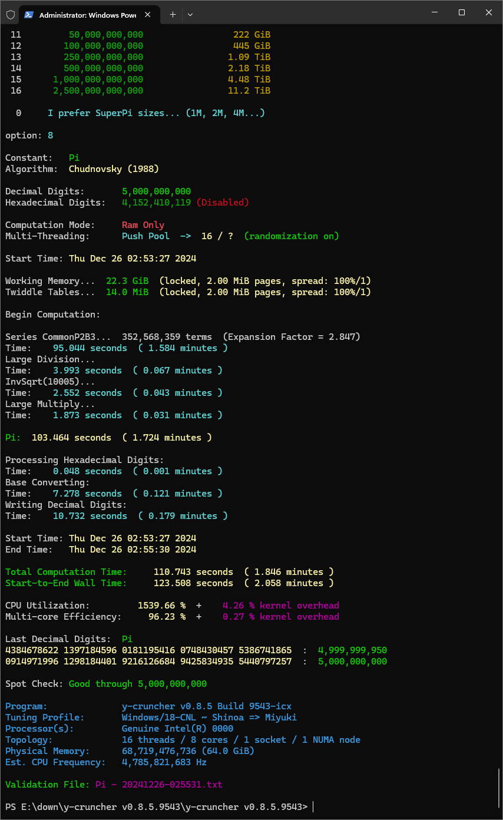Click program version 'y-cruncher v0.8.5 Build 9543-icx'
503x820 pixels.
[x=207, y=706]
